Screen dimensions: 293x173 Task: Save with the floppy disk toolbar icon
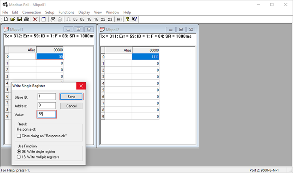click(19, 19)
